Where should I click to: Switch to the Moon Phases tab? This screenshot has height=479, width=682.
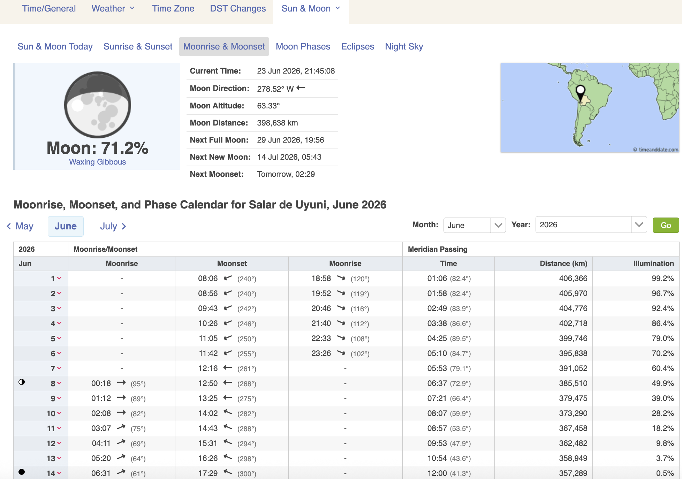303,46
